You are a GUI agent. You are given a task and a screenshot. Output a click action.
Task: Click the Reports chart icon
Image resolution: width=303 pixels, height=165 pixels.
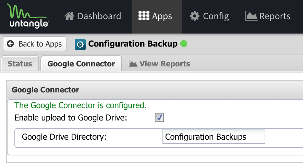[251, 16]
